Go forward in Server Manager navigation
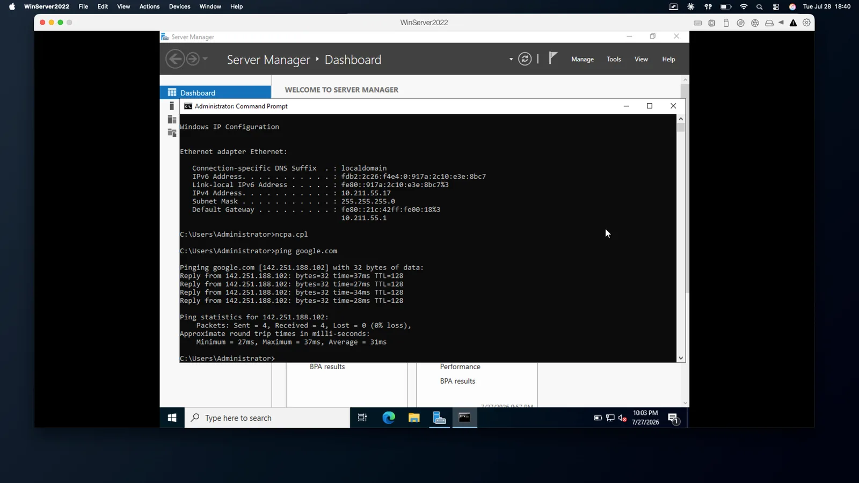The height and width of the screenshot is (483, 859). click(193, 59)
